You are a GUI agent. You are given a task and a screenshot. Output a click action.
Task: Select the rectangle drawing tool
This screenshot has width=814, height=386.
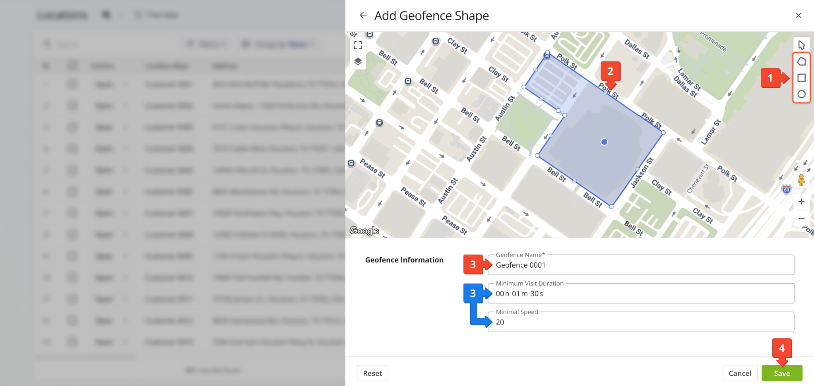coord(801,78)
